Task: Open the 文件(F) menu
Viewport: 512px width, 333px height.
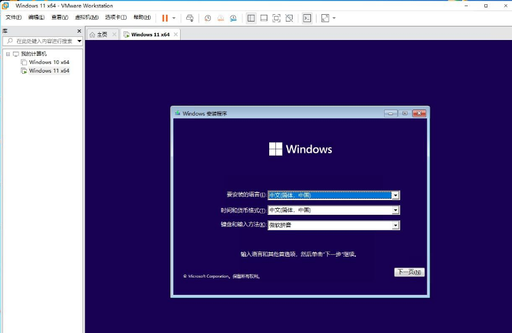Action: click(14, 17)
